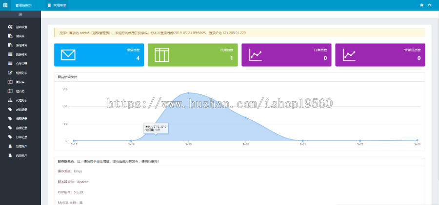Viewport: 439px width, 205px height.
Task: Select the chart data point at 5-17
Action: coord(74,141)
